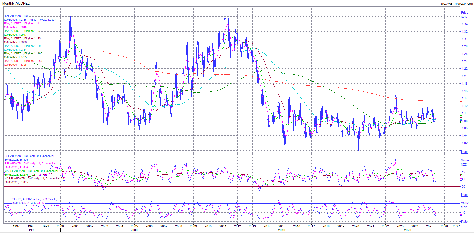474x233 pixels.
Task: Select the Cndl, AUDNZD=, Bid legend entry
Action: click(16, 16)
